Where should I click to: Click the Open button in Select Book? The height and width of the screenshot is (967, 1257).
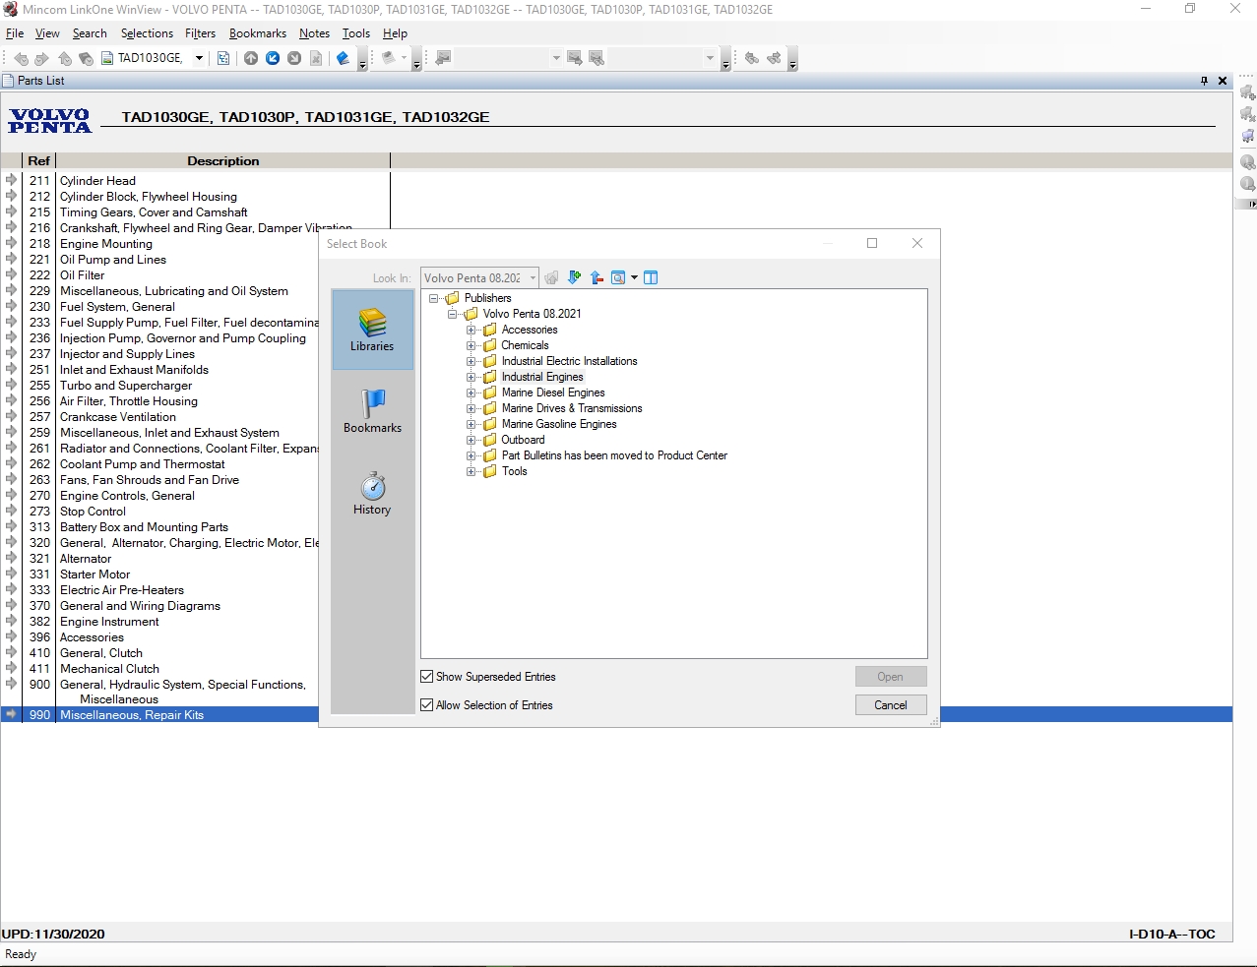pyautogui.click(x=891, y=677)
